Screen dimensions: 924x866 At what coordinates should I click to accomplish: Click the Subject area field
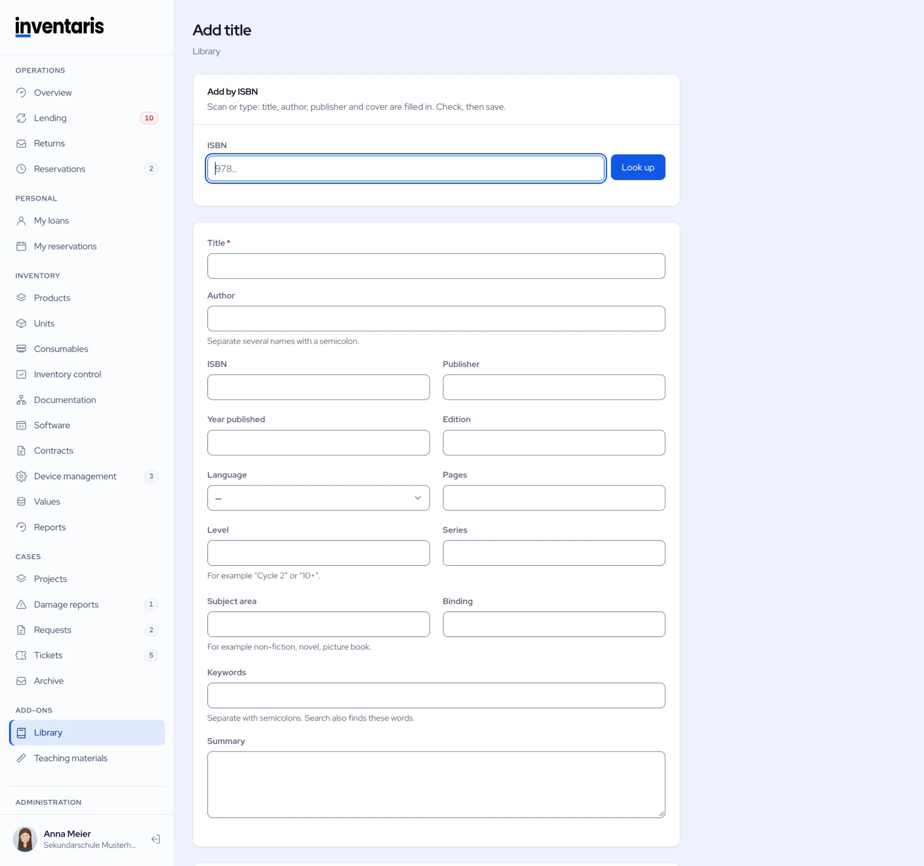318,624
